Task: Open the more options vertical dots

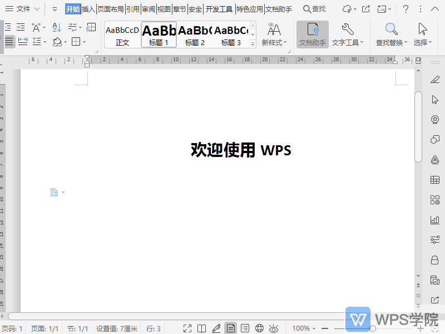Action: [x=421, y=9]
